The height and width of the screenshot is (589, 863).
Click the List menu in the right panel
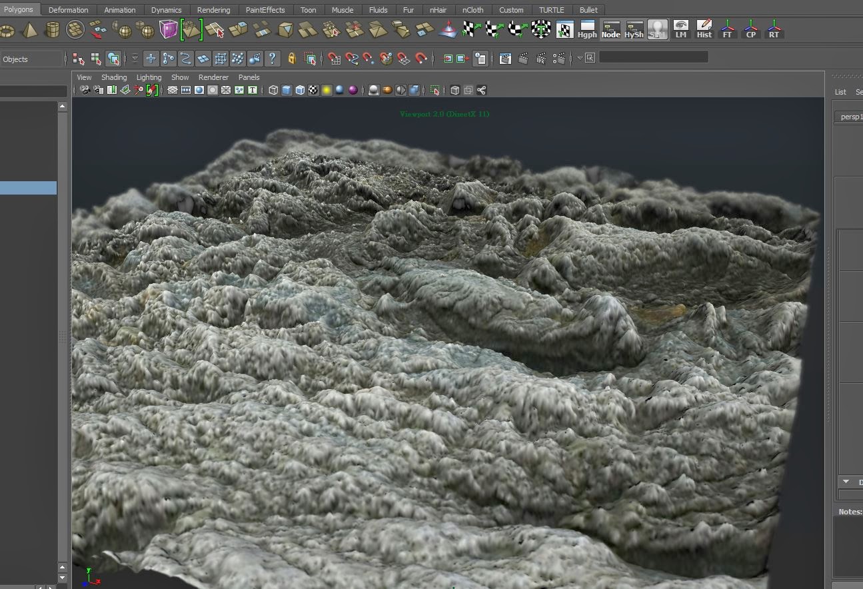pos(840,92)
